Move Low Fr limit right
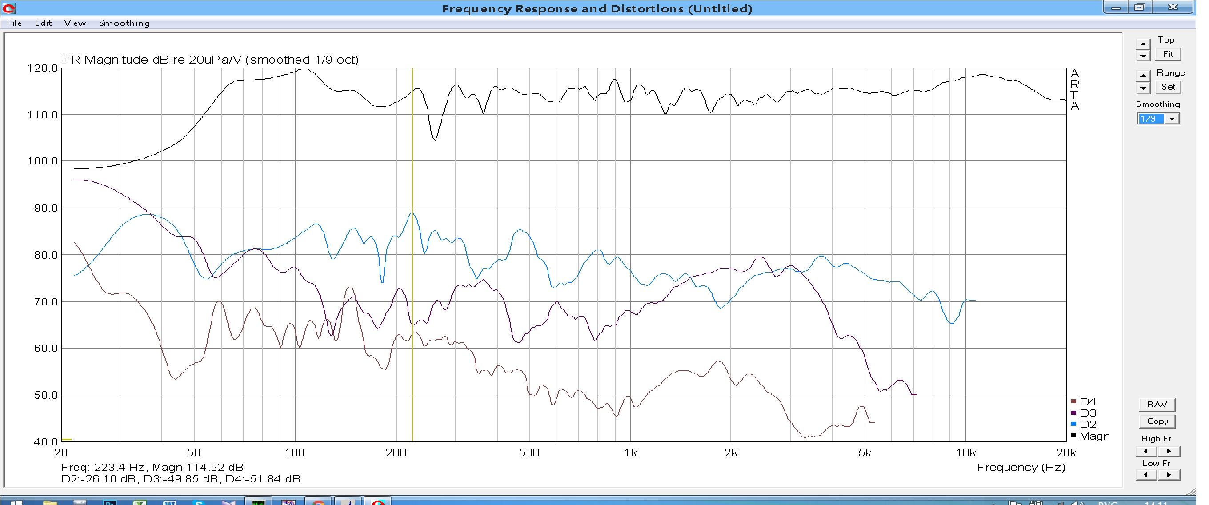Viewport: 1209px width, 505px height. point(1169,474)
